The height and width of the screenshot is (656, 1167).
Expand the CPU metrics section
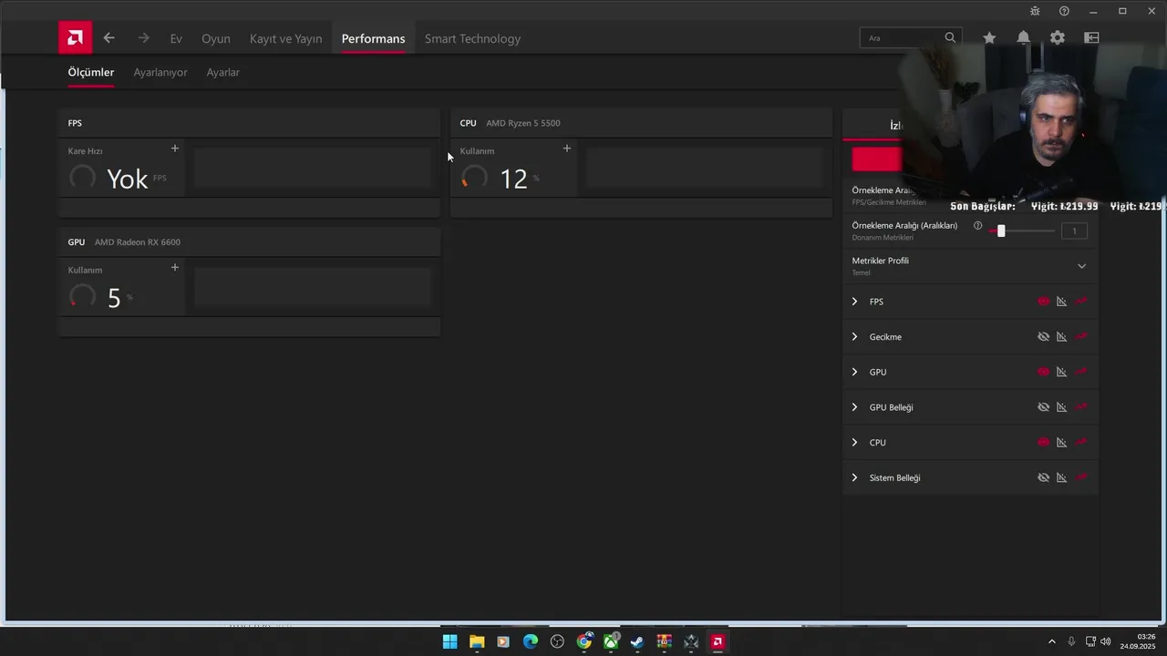854,442
